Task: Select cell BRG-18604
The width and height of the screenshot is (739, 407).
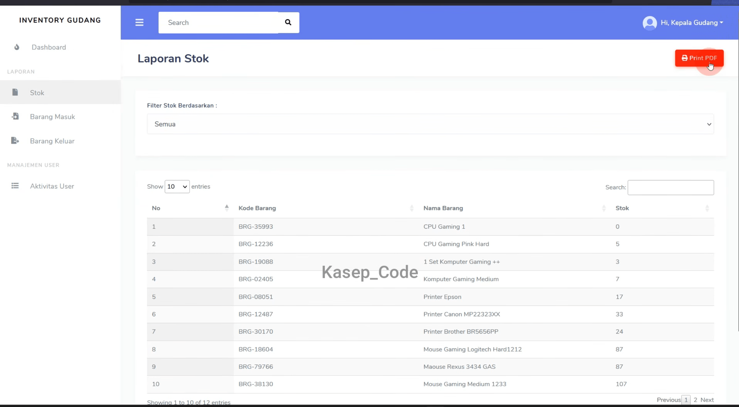Action: pos(256,349)
